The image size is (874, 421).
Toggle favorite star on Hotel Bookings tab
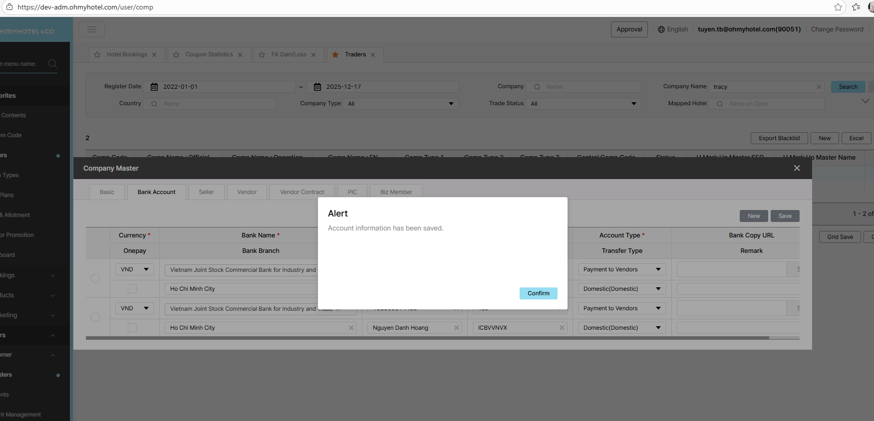coord(97,55)
